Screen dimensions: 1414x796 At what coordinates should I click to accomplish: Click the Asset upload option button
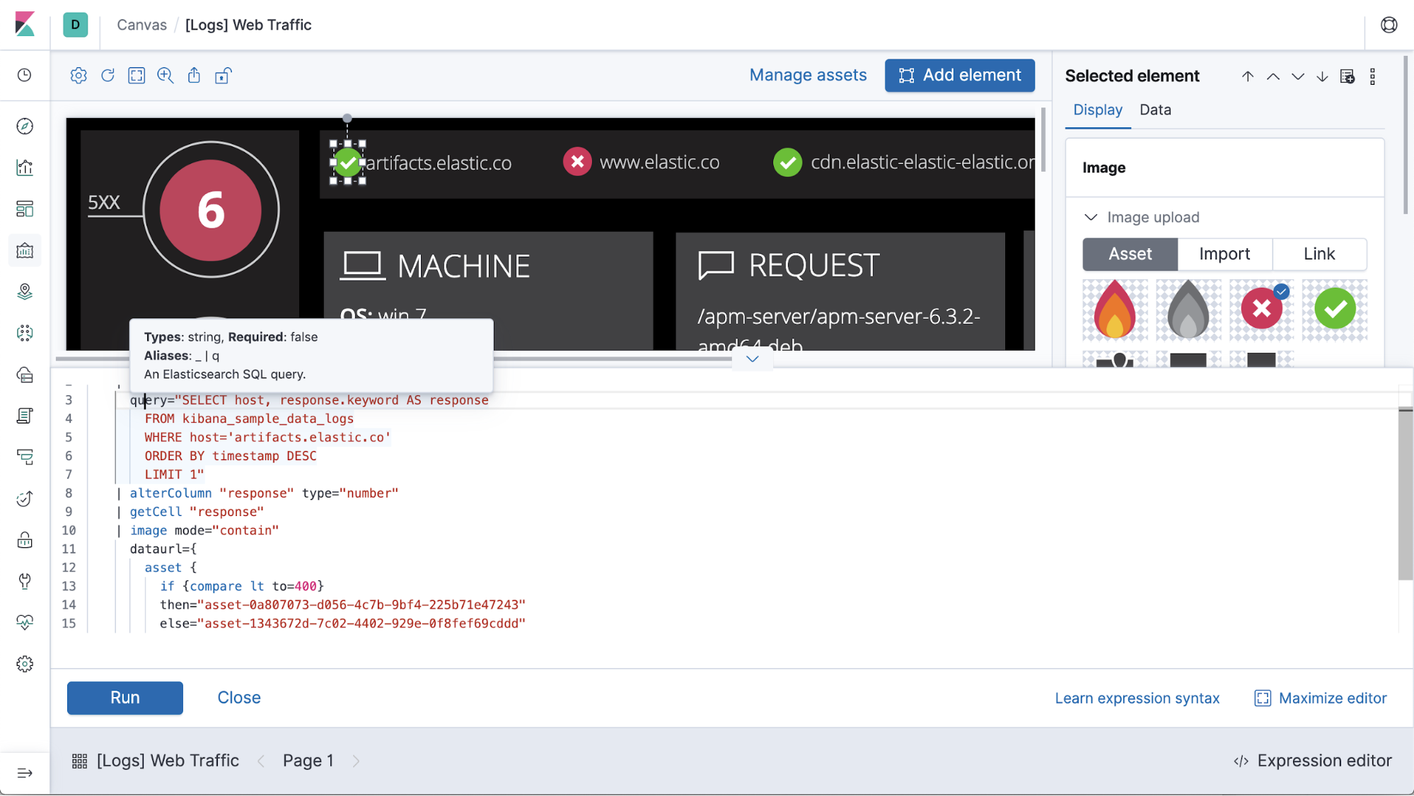(1130, 253)
